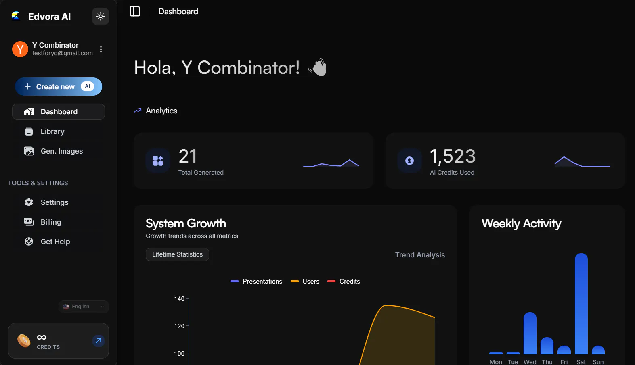Click the Friday bar in Weekly Activity
The width and height of the screenshot is (635, 365).
tap(564, 350)
